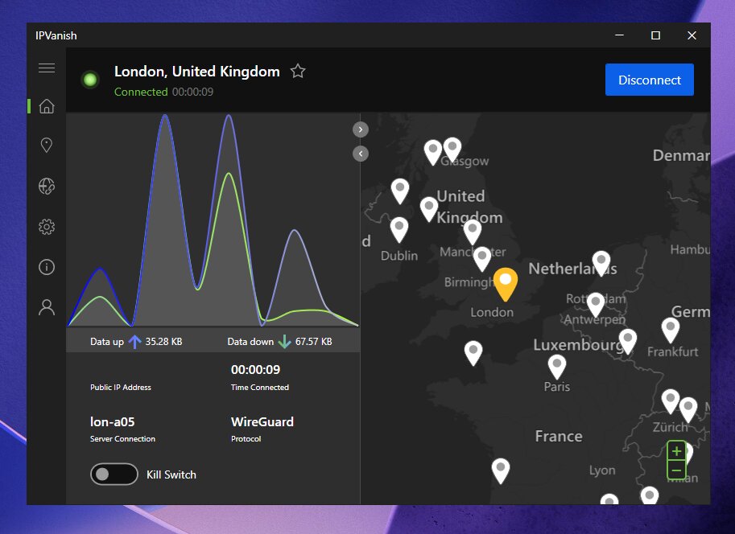
Task: Expand the map with the right chevron
Action: 360,129
